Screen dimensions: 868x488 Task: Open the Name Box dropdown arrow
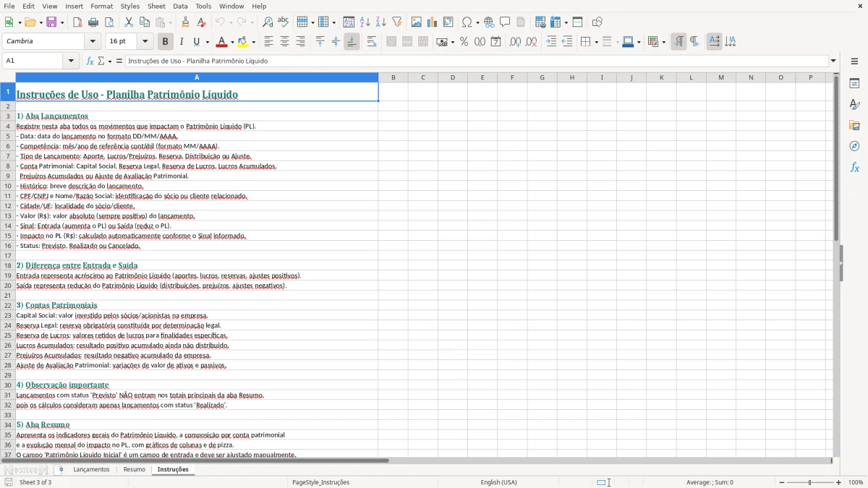click(x=72, y=61)
